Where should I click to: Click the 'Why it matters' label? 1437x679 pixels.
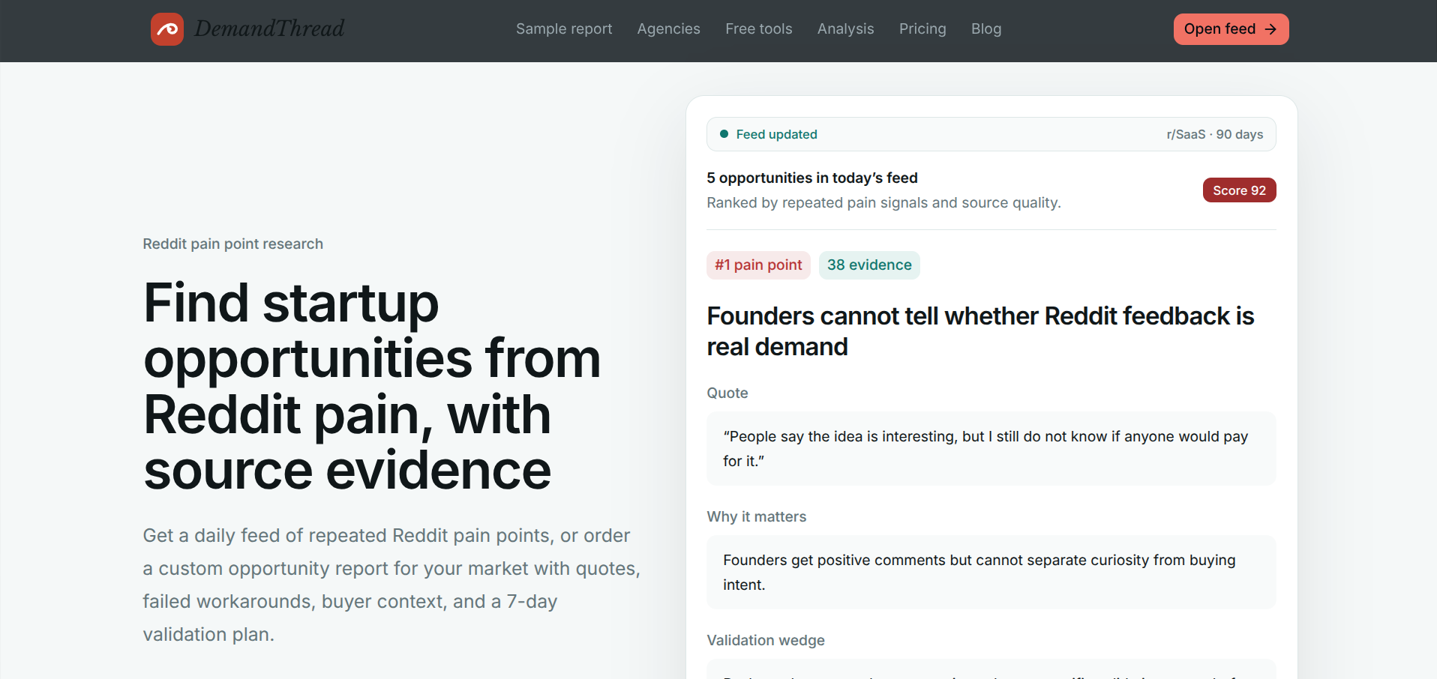[x=756, y=516]
